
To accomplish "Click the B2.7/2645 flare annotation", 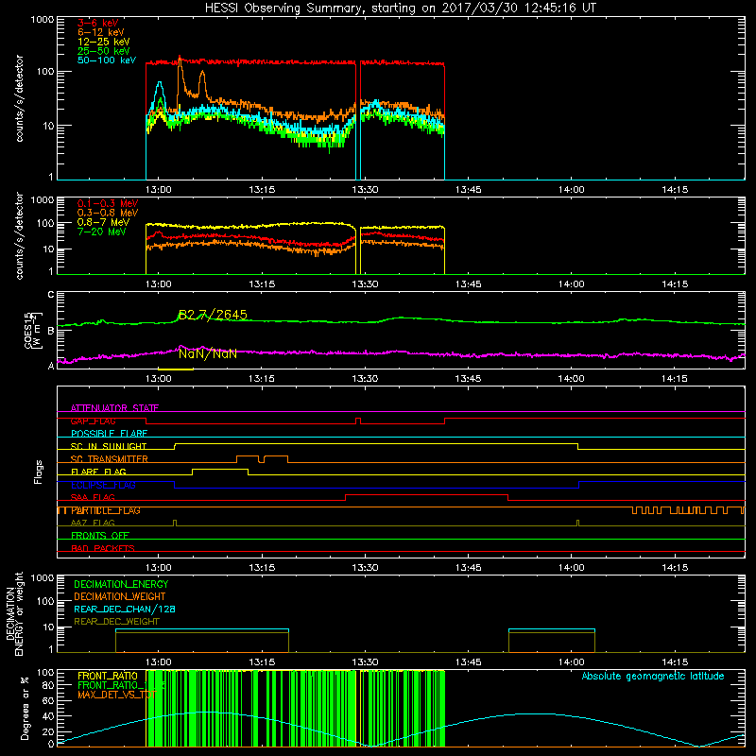I will tap(213, 316).
